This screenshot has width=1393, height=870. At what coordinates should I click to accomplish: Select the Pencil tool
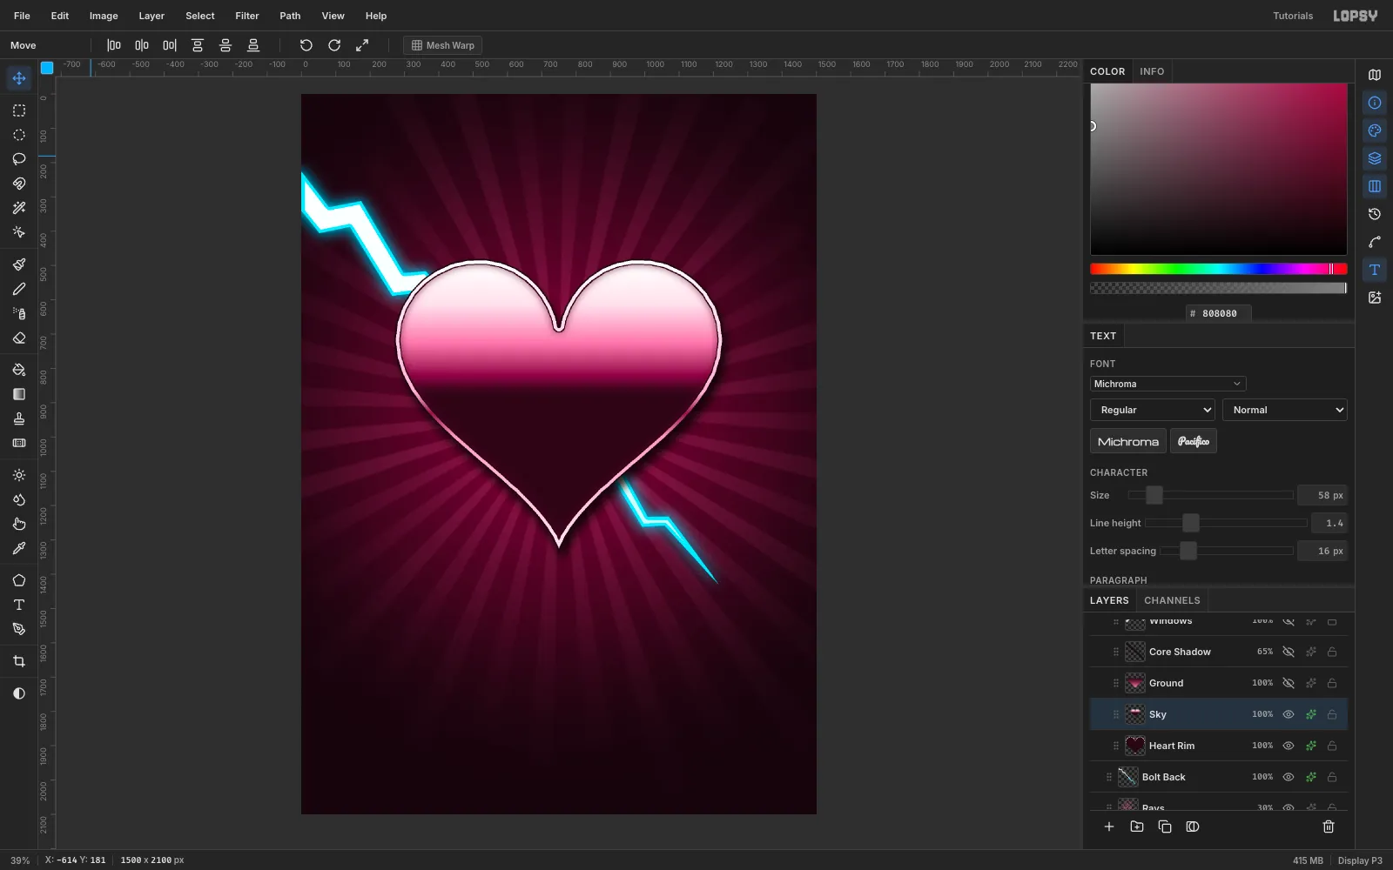pos(19,289)
